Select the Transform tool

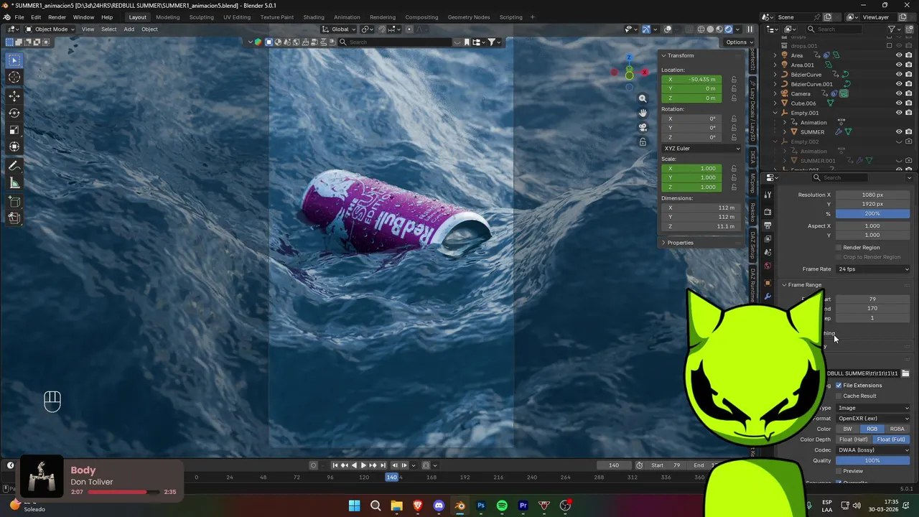click(14, 147)
